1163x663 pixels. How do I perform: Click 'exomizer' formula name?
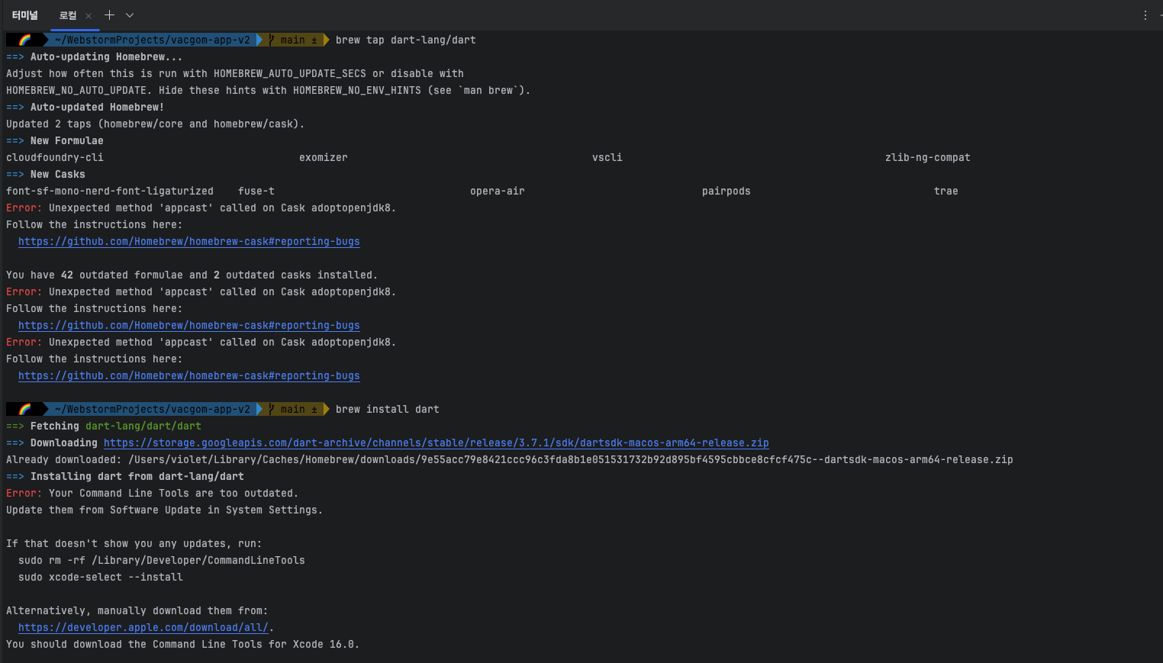(324, 158)
